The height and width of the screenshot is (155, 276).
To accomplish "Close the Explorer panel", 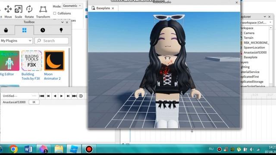I will tap(269, 17).
